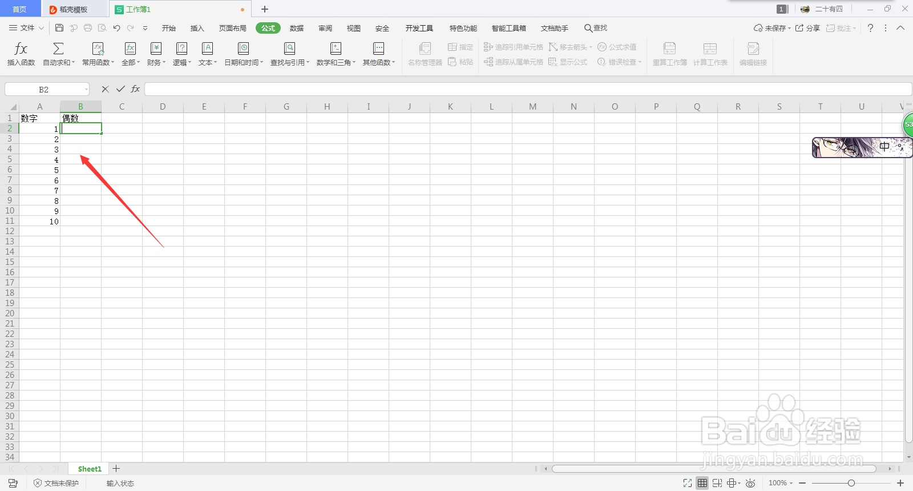Click the Edit Links (编辑链接) icon
Image resolution: width=913 pixels, height=491 pixels.
click(753, 49)
